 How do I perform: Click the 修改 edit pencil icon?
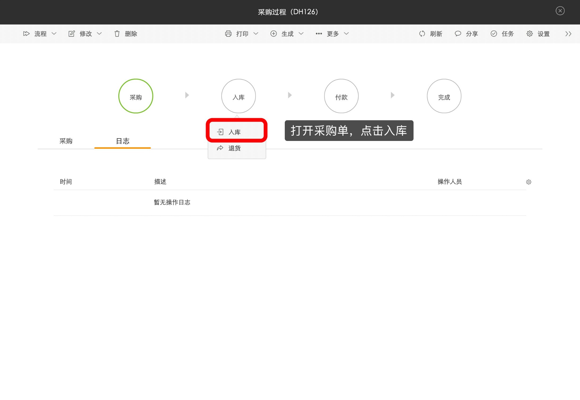point(71,34)
